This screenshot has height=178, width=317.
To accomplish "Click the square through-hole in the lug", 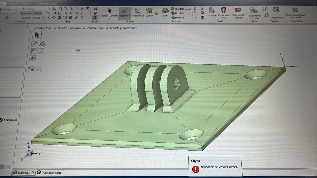I will click(x=177, y=84).
